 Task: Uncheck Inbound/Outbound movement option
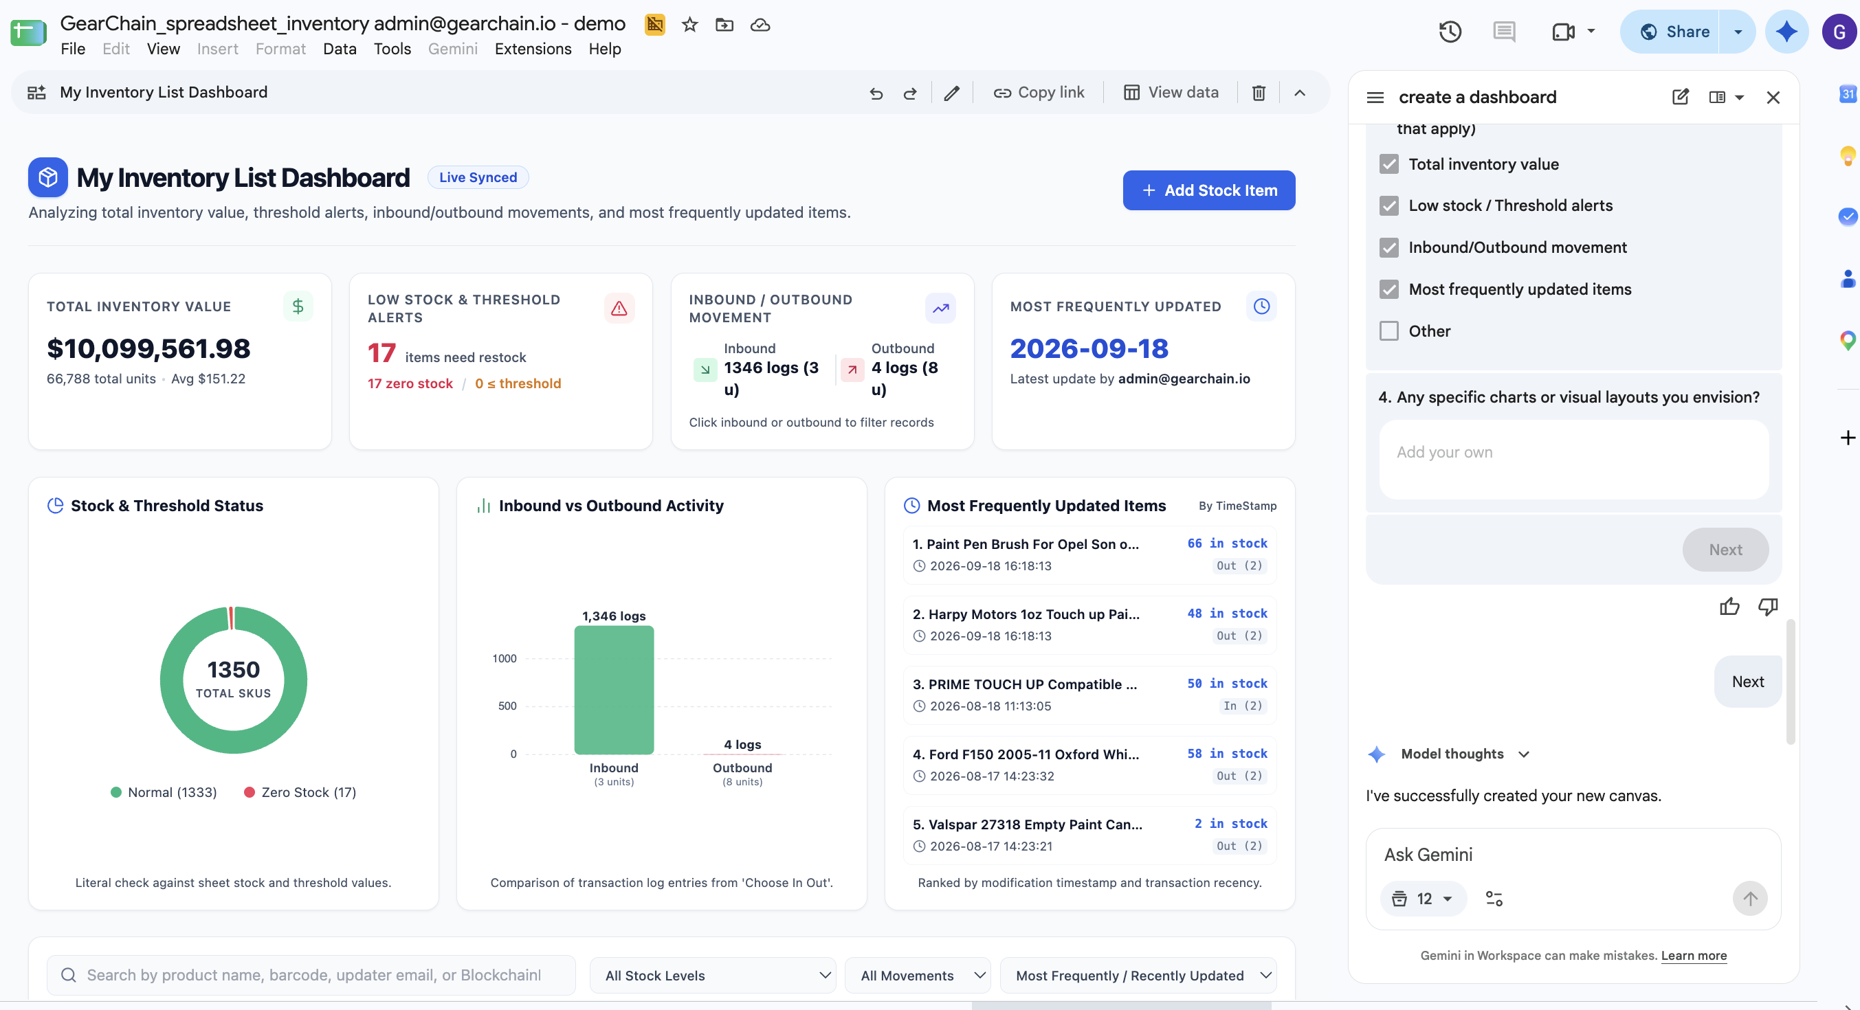pos(1389,247)
